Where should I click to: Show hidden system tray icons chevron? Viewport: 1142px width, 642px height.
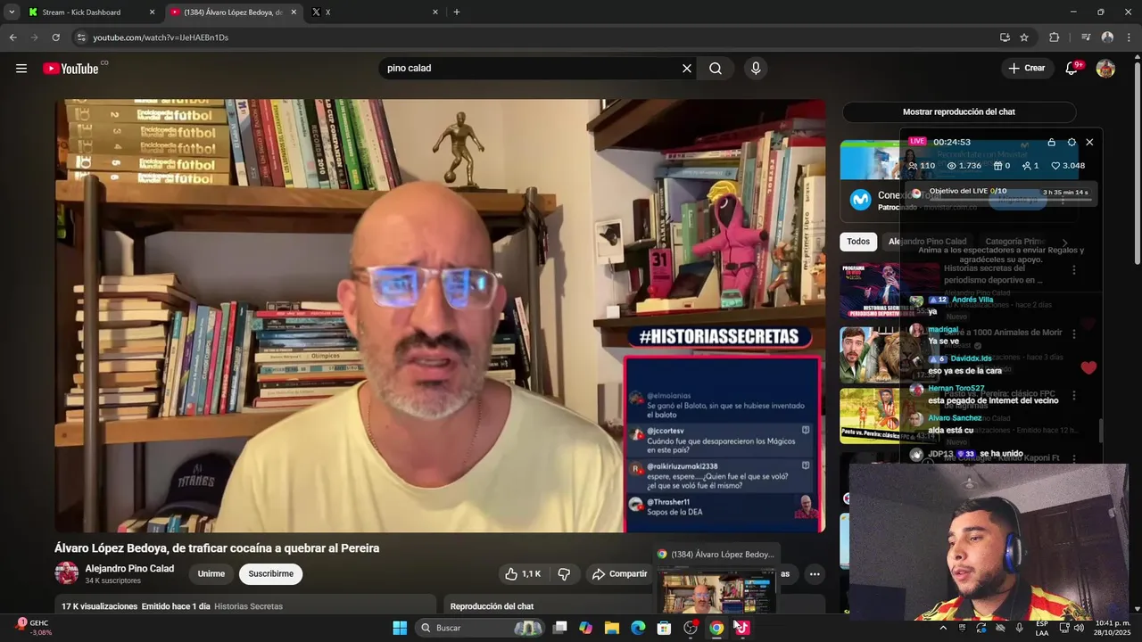pyautogui.click(x=943, y=628)
